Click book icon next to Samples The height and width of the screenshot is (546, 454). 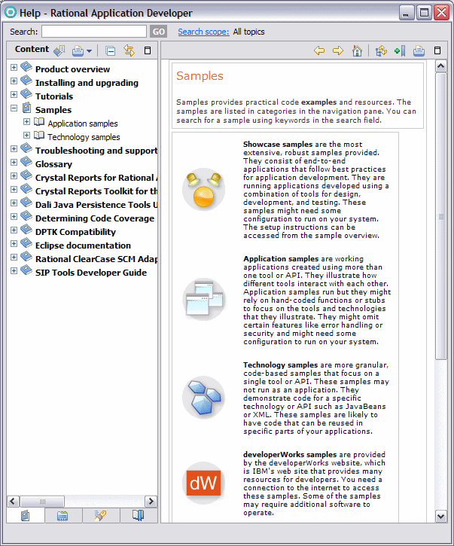[27, 108]
